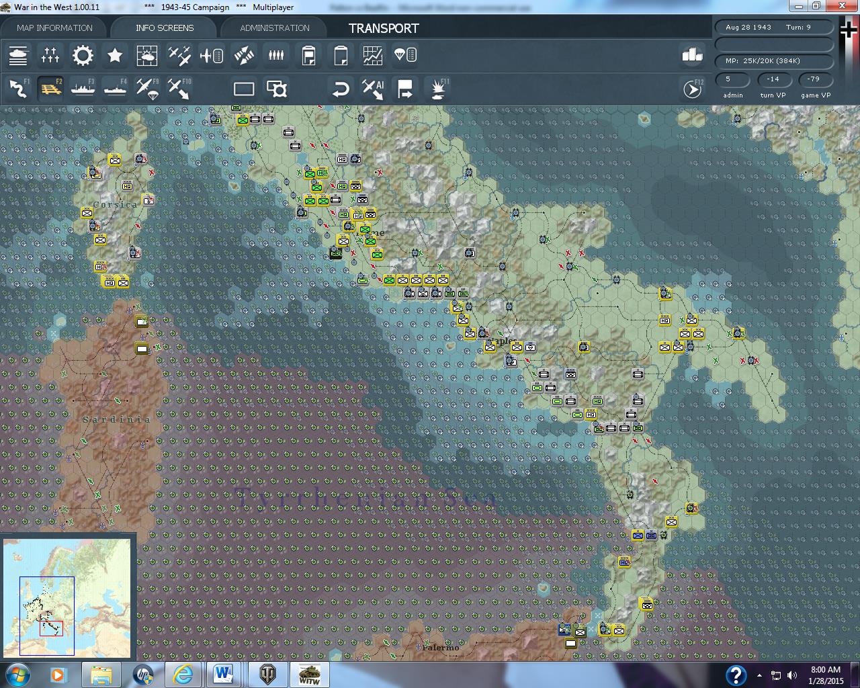Open the victory podium icon

692,55
